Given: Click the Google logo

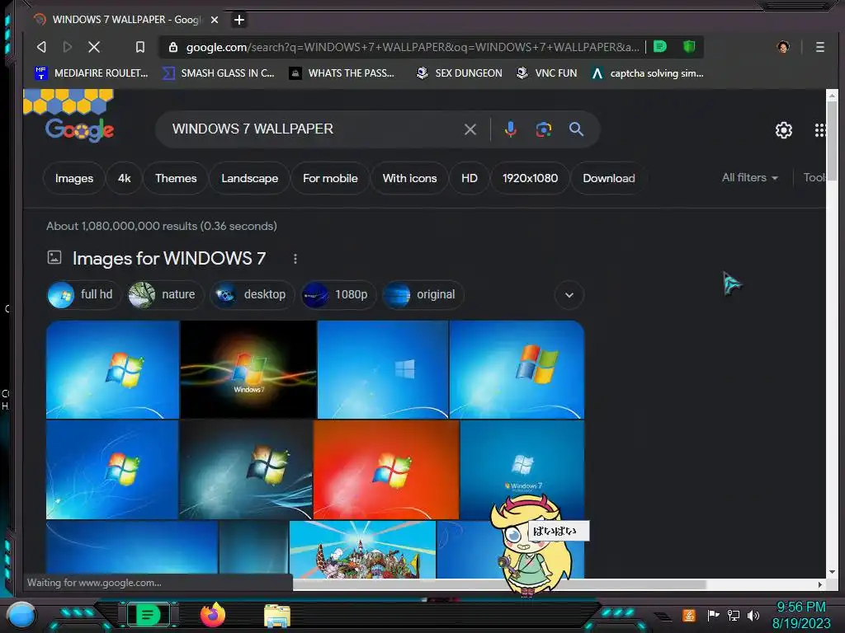Looking at the screenshot, I should [x=79, y=129].
